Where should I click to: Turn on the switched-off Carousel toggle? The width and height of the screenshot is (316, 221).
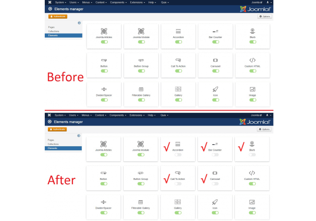(215, 183)
